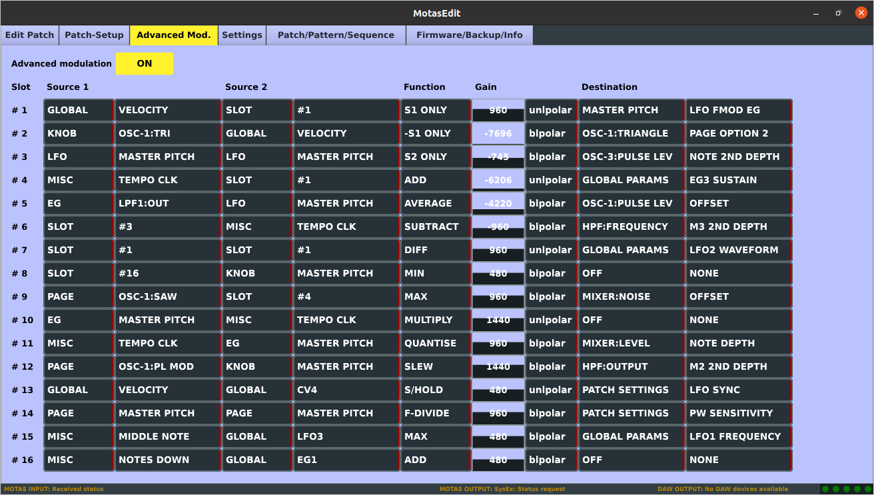The width and height of the screenshot is (874, 495).
Task: Open slot 14 PW SENSITIVITY parameter dropdown
Action: coord(739,414)
